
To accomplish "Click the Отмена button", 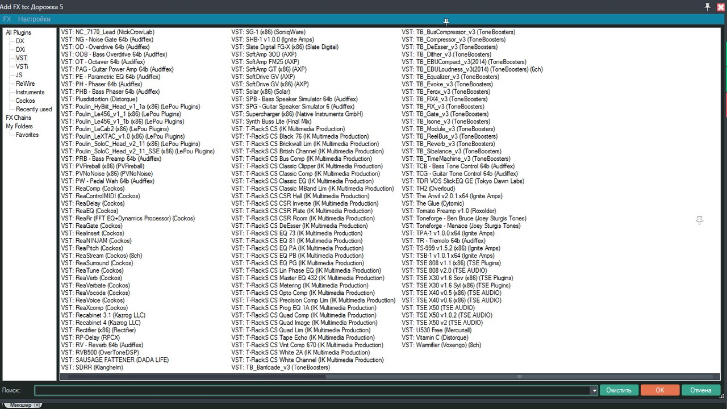I will coord(701,390).
